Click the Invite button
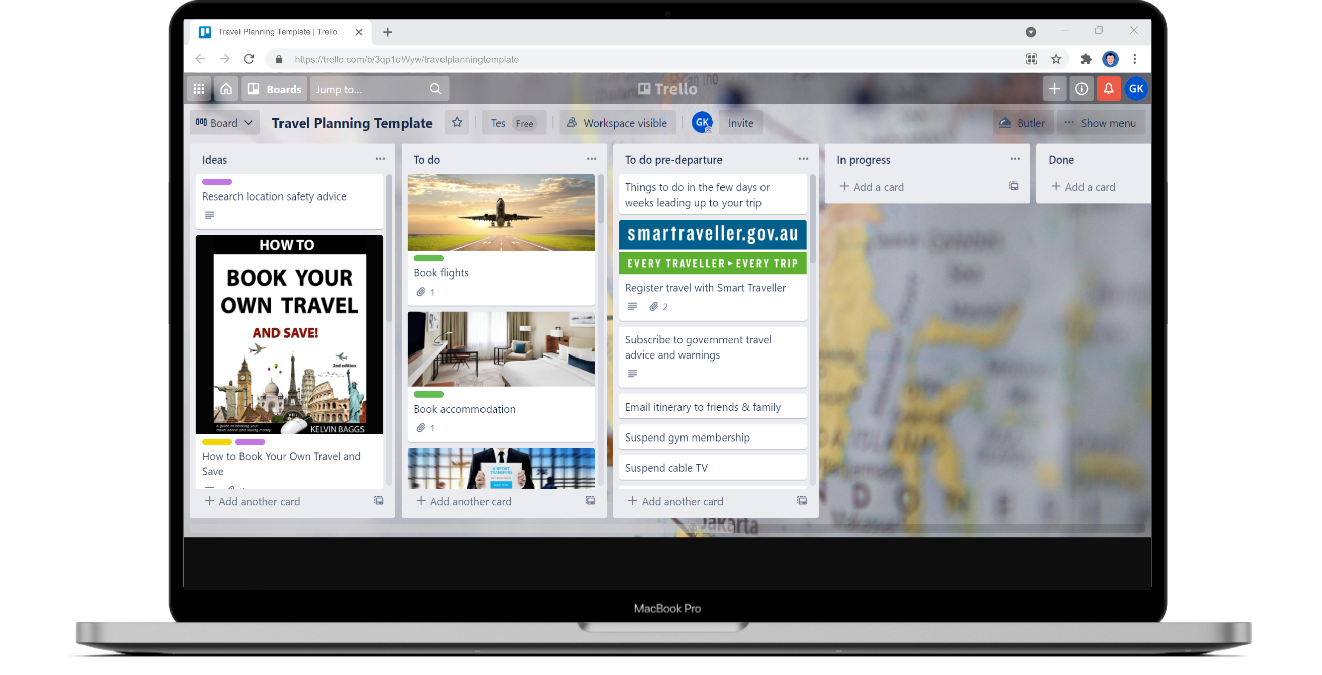 click(741, 123)
